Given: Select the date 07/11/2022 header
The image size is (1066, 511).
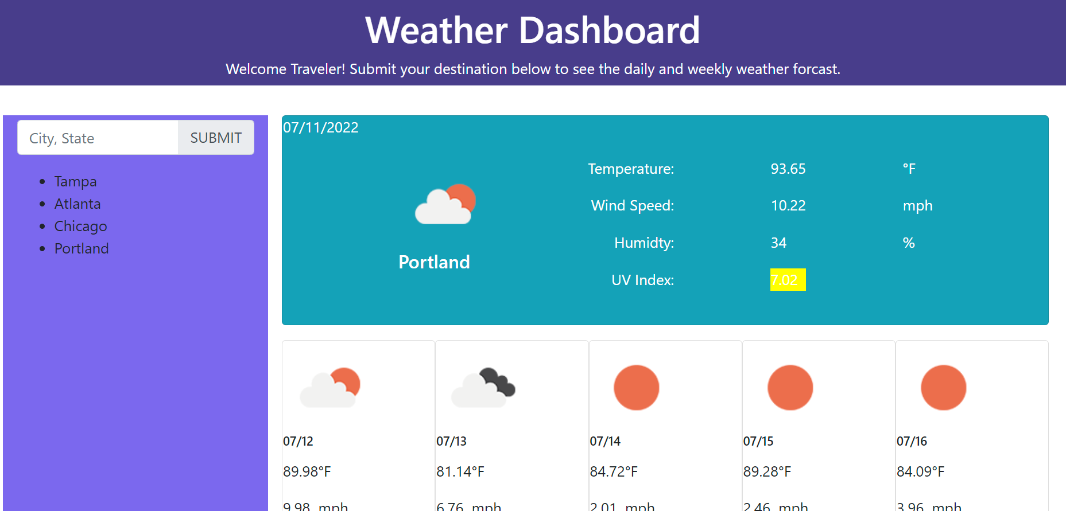Looking at the screenshot, I should tap(321, 127).
